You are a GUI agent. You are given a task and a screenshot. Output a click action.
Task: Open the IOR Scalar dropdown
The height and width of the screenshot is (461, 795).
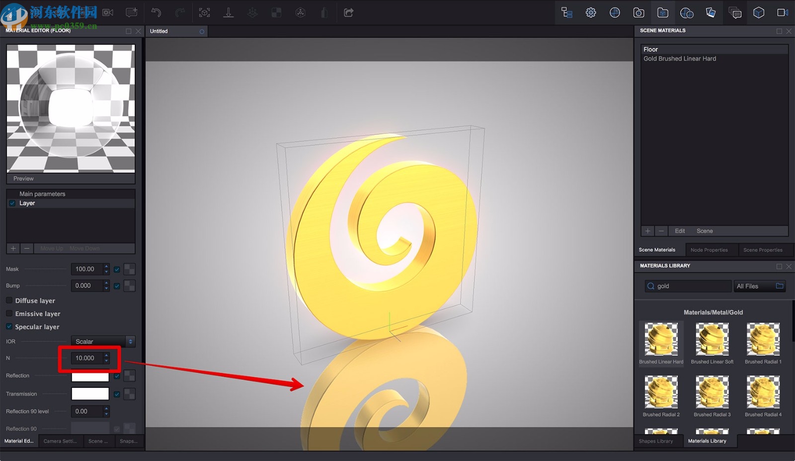coord(103,341)
